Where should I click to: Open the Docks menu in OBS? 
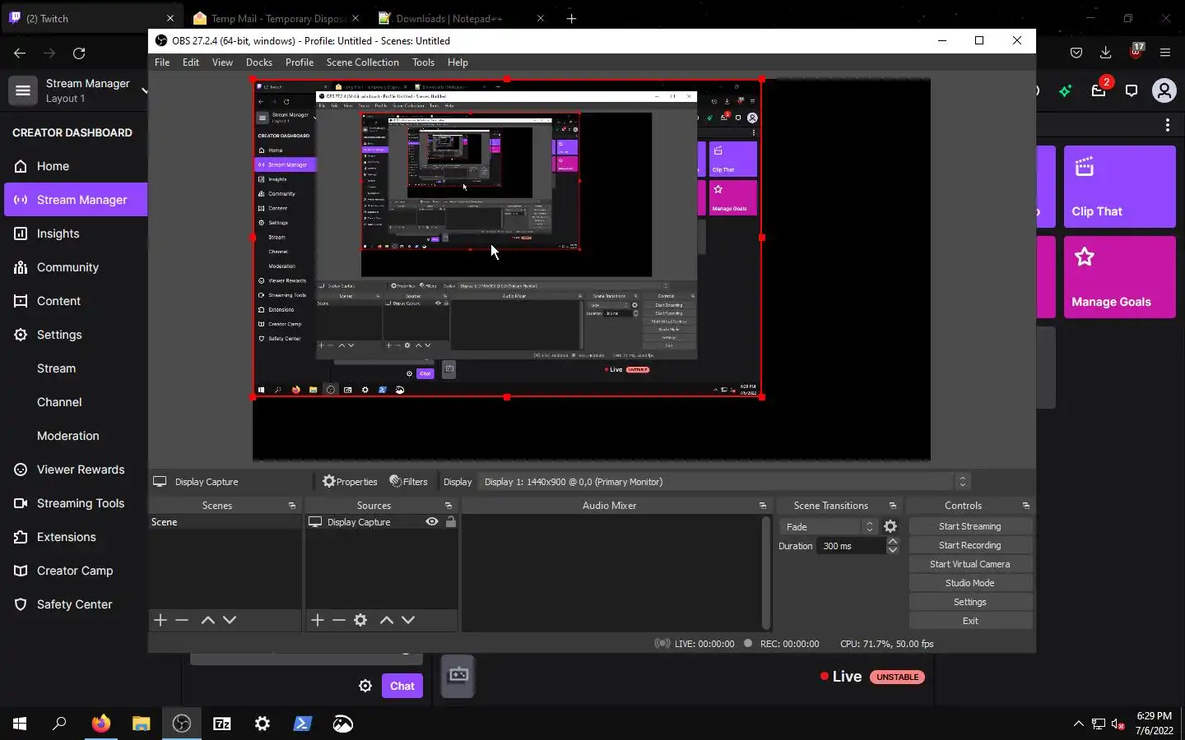pyautogui.click(x=258, y=62)
